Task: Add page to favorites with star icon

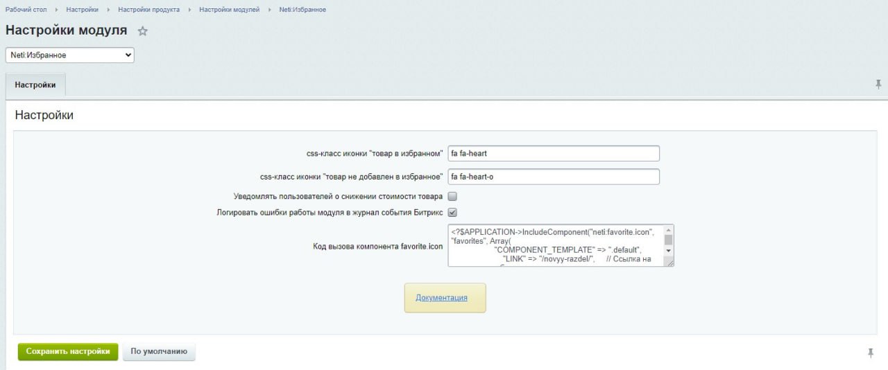Action: (x=143, y=31)
